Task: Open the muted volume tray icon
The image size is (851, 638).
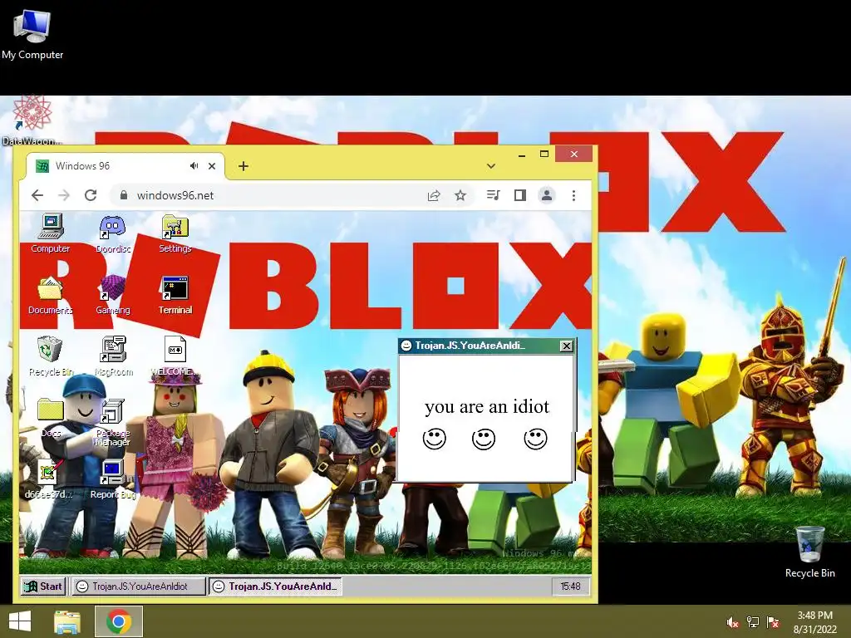Action: pyautogui.click(x=733, y=622)
